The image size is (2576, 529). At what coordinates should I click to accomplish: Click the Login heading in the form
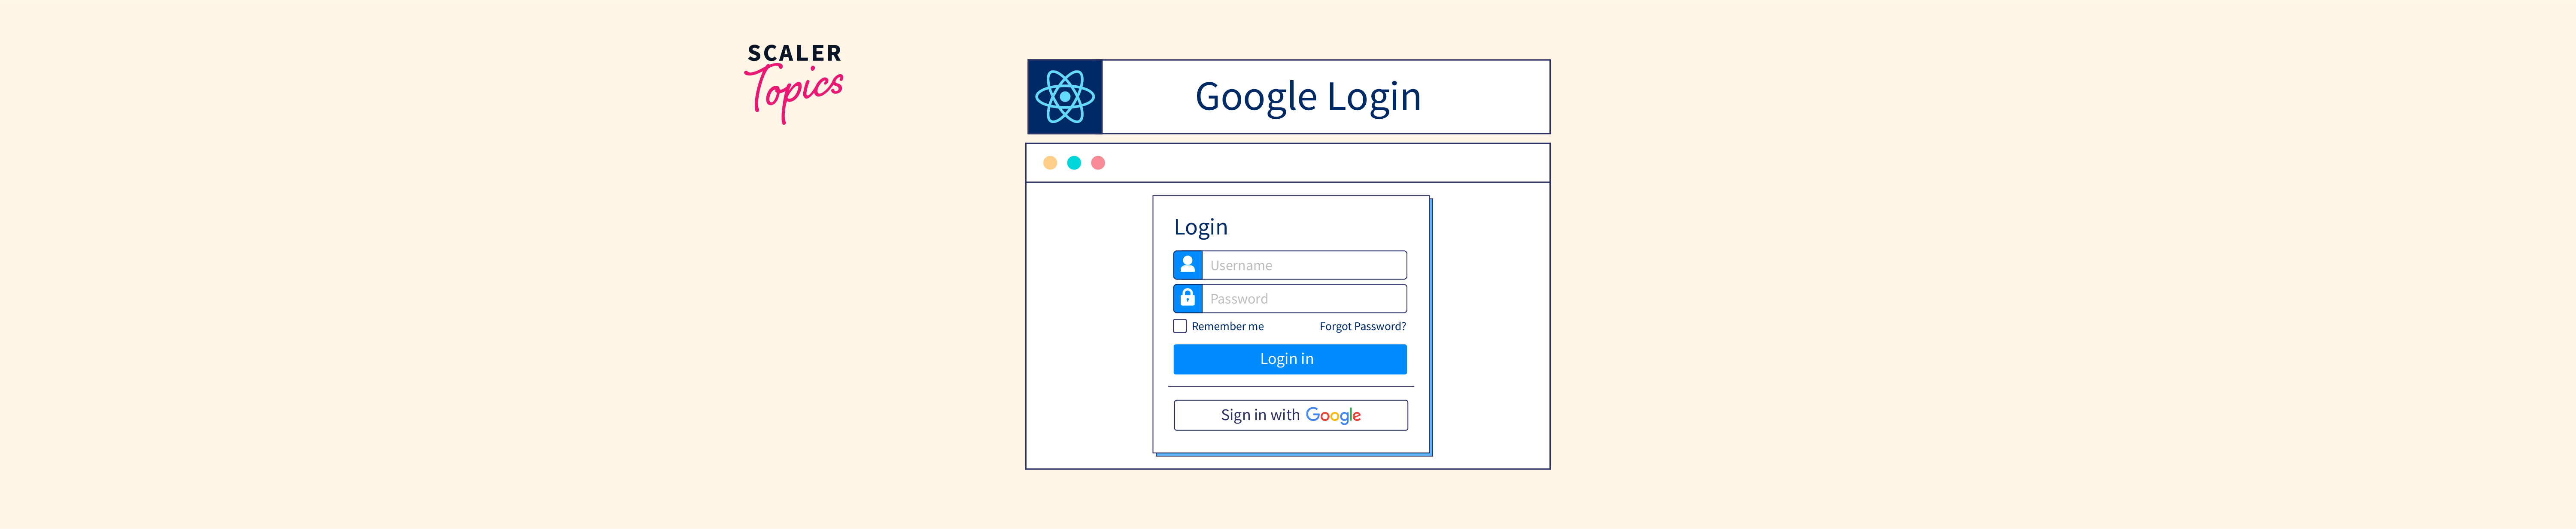pos(1201,228)
